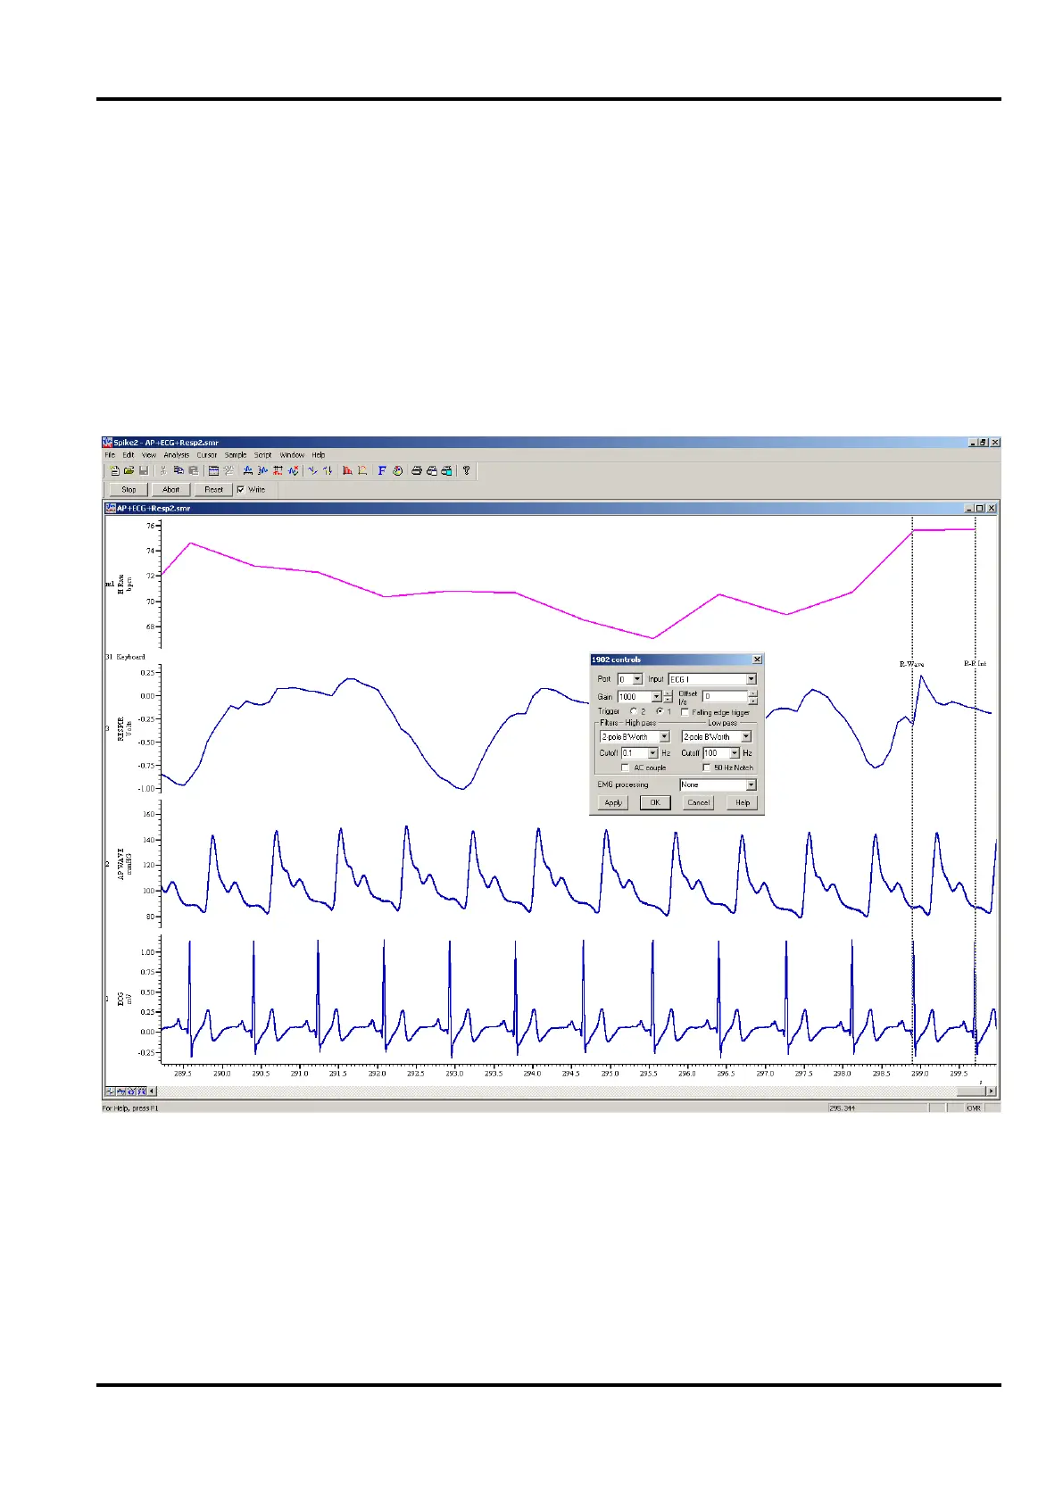This screenshot has height=1502, width=1063.
Task: Open the Window menu
Action: click(292, 455)
